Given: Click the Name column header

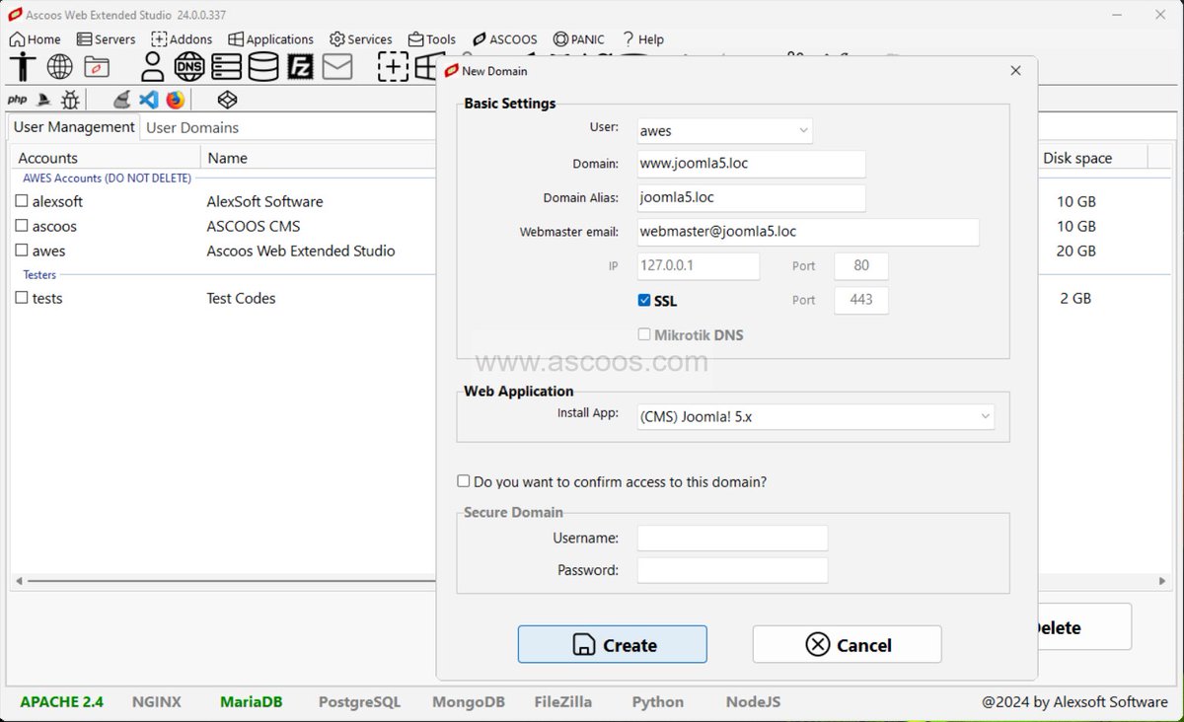Looking at the screenshot, I should [318, 158].
